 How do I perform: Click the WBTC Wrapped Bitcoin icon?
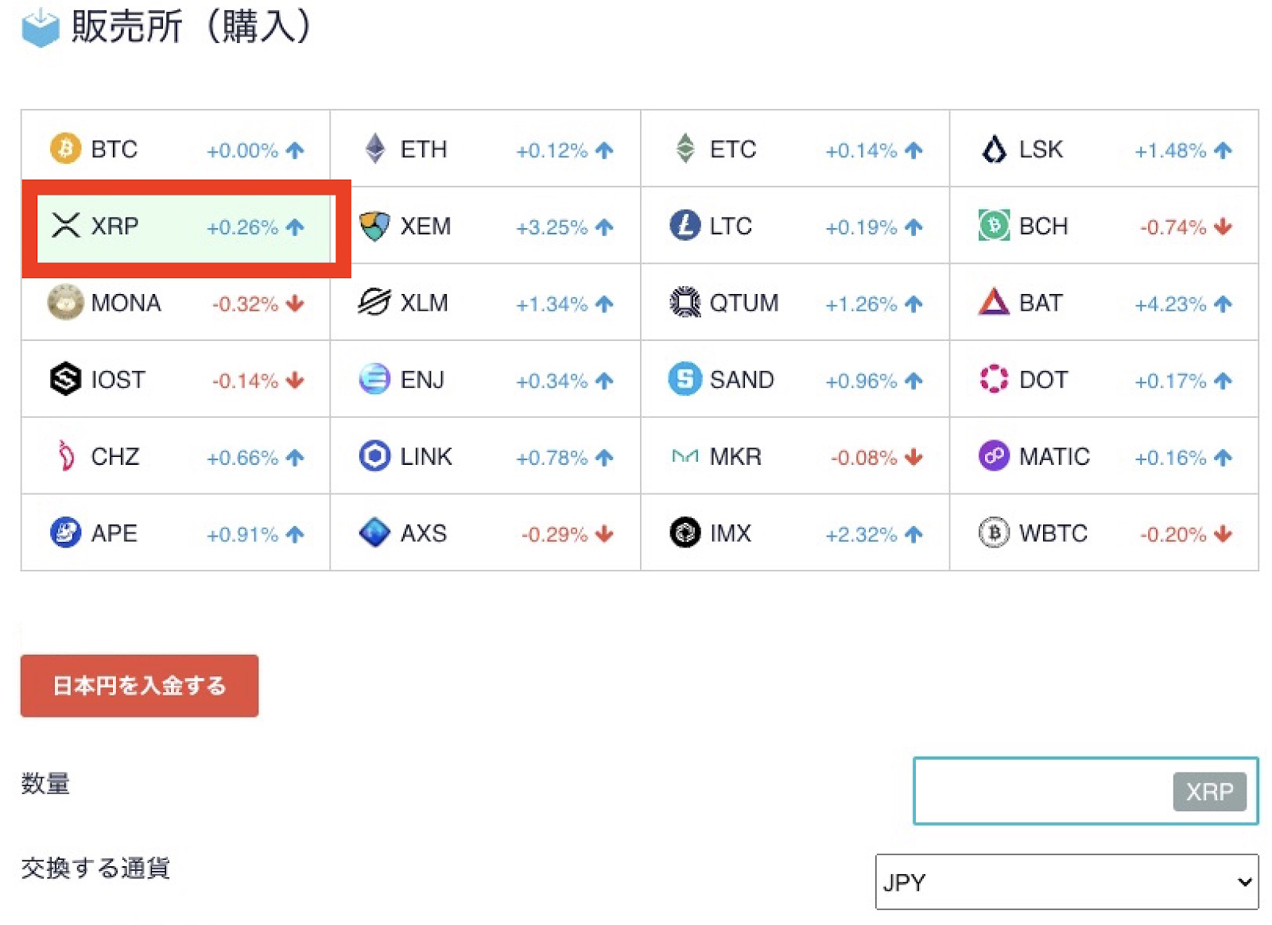[994, 532]
